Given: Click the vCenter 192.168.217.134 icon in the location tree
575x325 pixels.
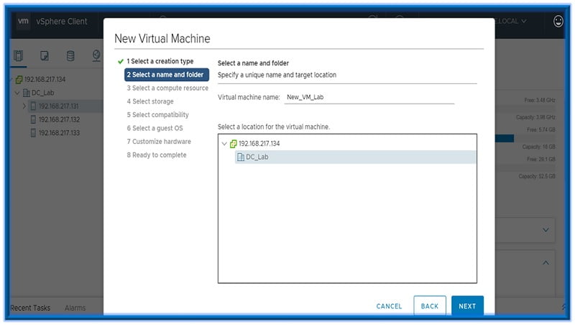Looking at the screenshot, I should pos(233,144).
